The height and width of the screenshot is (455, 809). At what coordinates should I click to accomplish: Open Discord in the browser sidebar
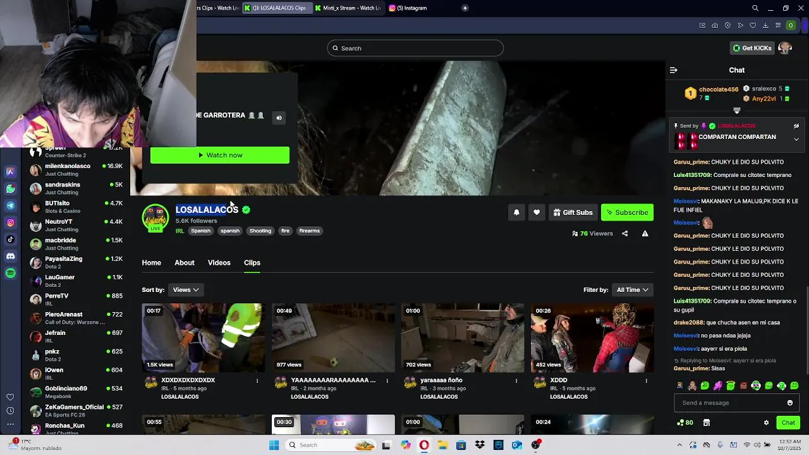(10, 257)
